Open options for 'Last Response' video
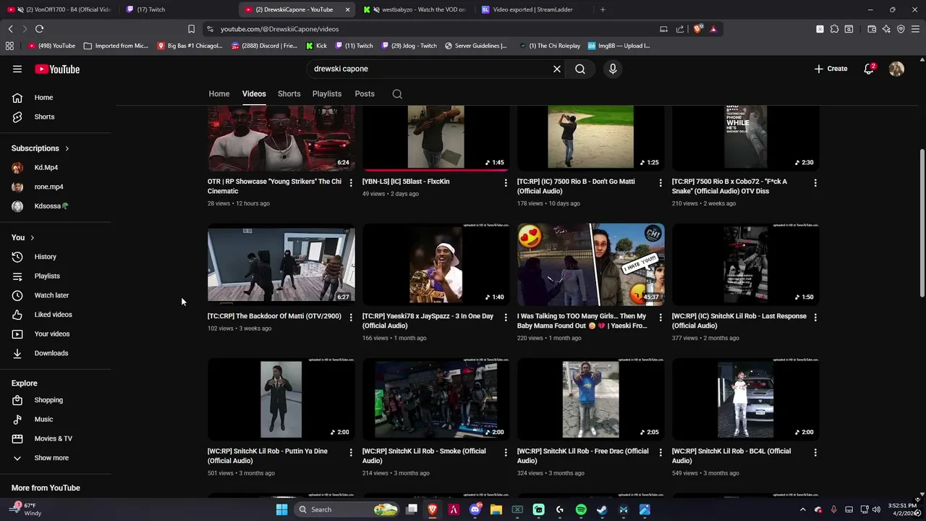 pos(815,317)
